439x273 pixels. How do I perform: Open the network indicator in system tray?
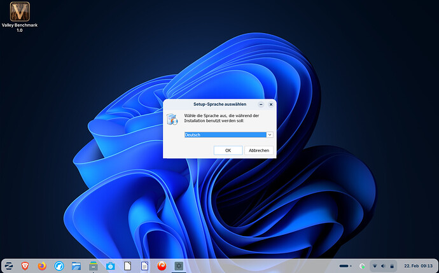[x=374, y=265]
